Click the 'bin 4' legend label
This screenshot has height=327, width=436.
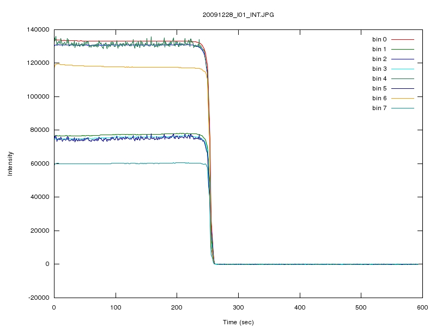(379, 78)
